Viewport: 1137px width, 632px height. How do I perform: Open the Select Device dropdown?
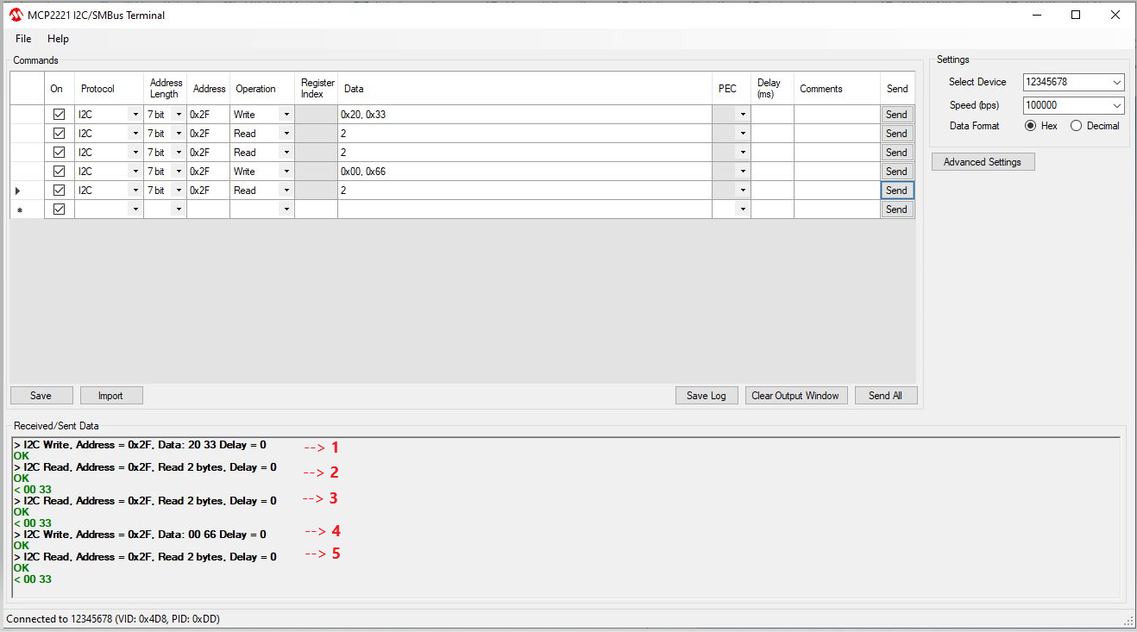pos(1117,82)
